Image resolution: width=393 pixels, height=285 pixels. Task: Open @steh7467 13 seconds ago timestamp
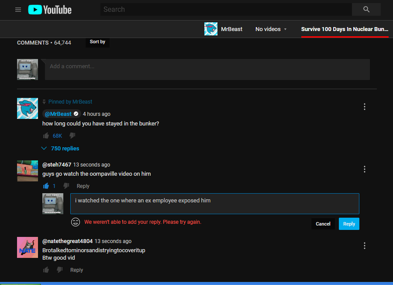(x=92, y=165)
